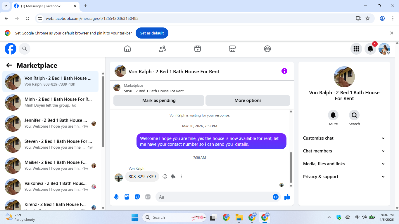Open the Reels video icon
The height and width of the screenshot is (224, 399).
pos(198,49)
